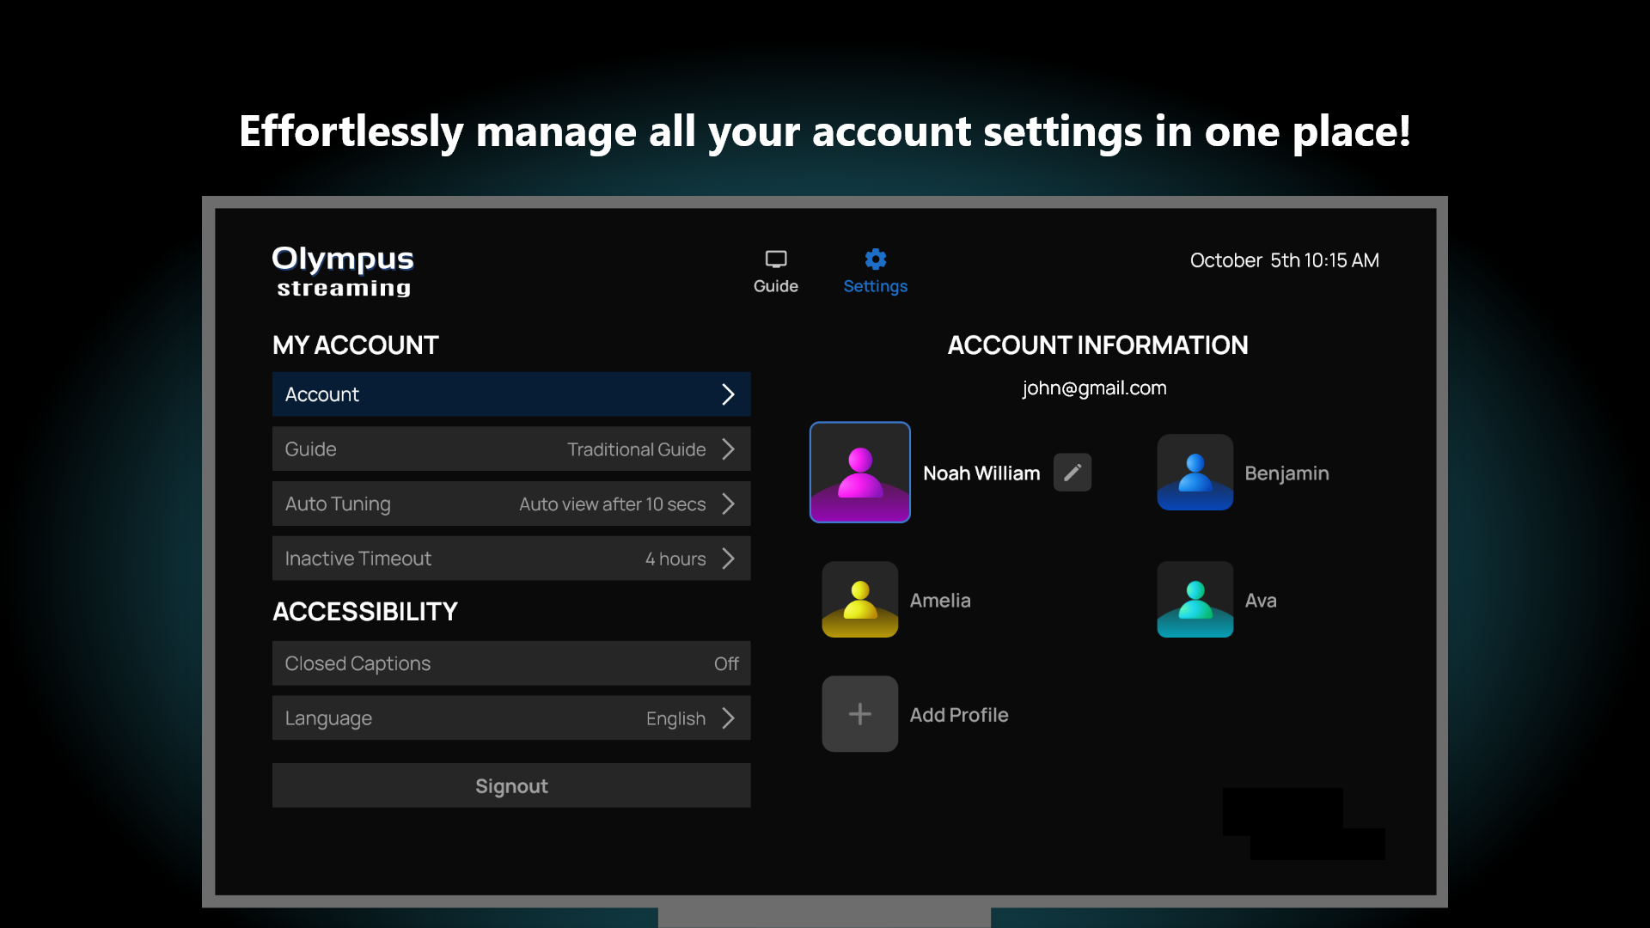Select Noah William's pink avatar
The height and width of the screenshot is (928, 1650).
(860, 473)
